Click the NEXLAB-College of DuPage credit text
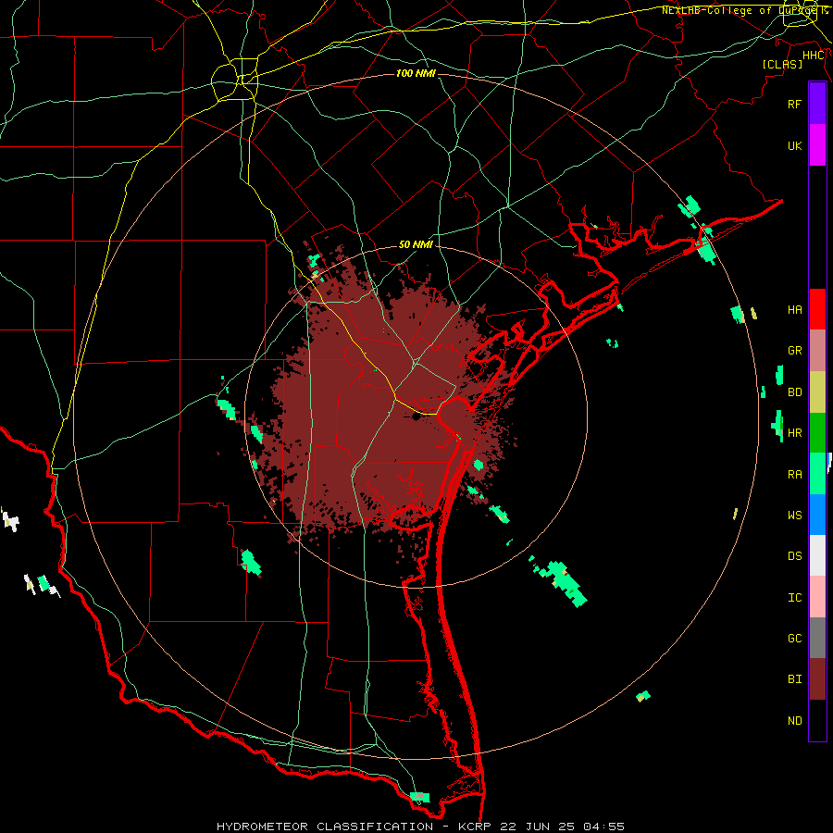This screenshot has height=833, width=833. (744, 10)
